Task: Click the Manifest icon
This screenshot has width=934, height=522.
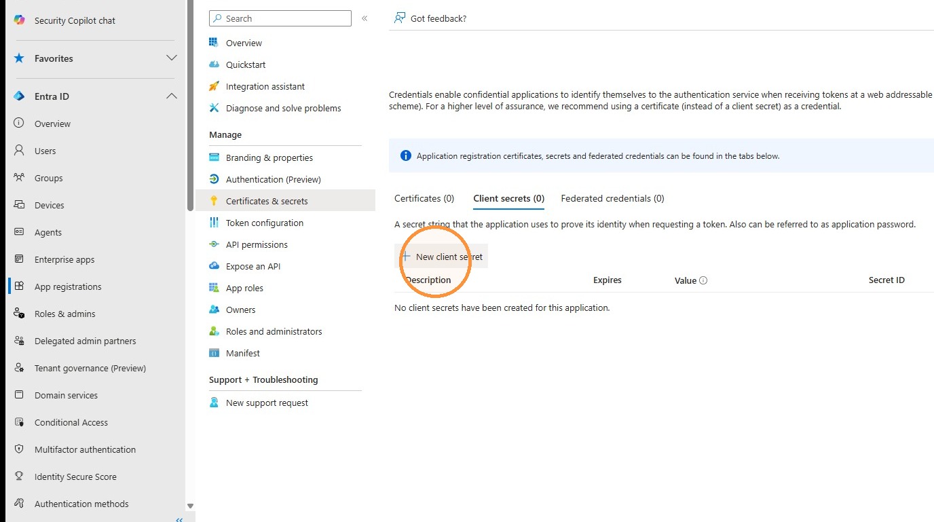Action: [x=214, y=353]
